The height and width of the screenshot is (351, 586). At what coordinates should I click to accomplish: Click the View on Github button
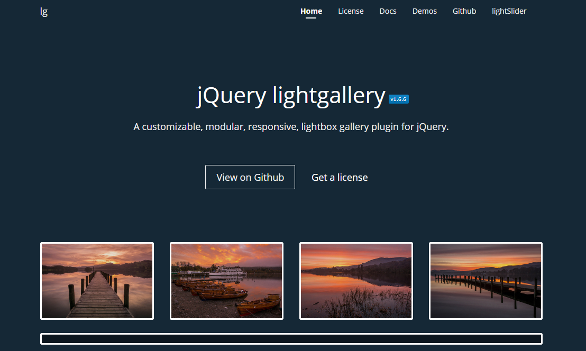pos(250,177)
